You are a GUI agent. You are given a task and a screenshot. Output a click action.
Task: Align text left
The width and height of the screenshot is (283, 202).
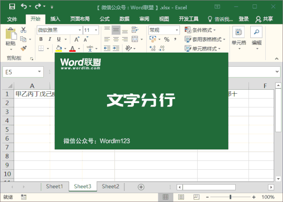tap(107, 39)
